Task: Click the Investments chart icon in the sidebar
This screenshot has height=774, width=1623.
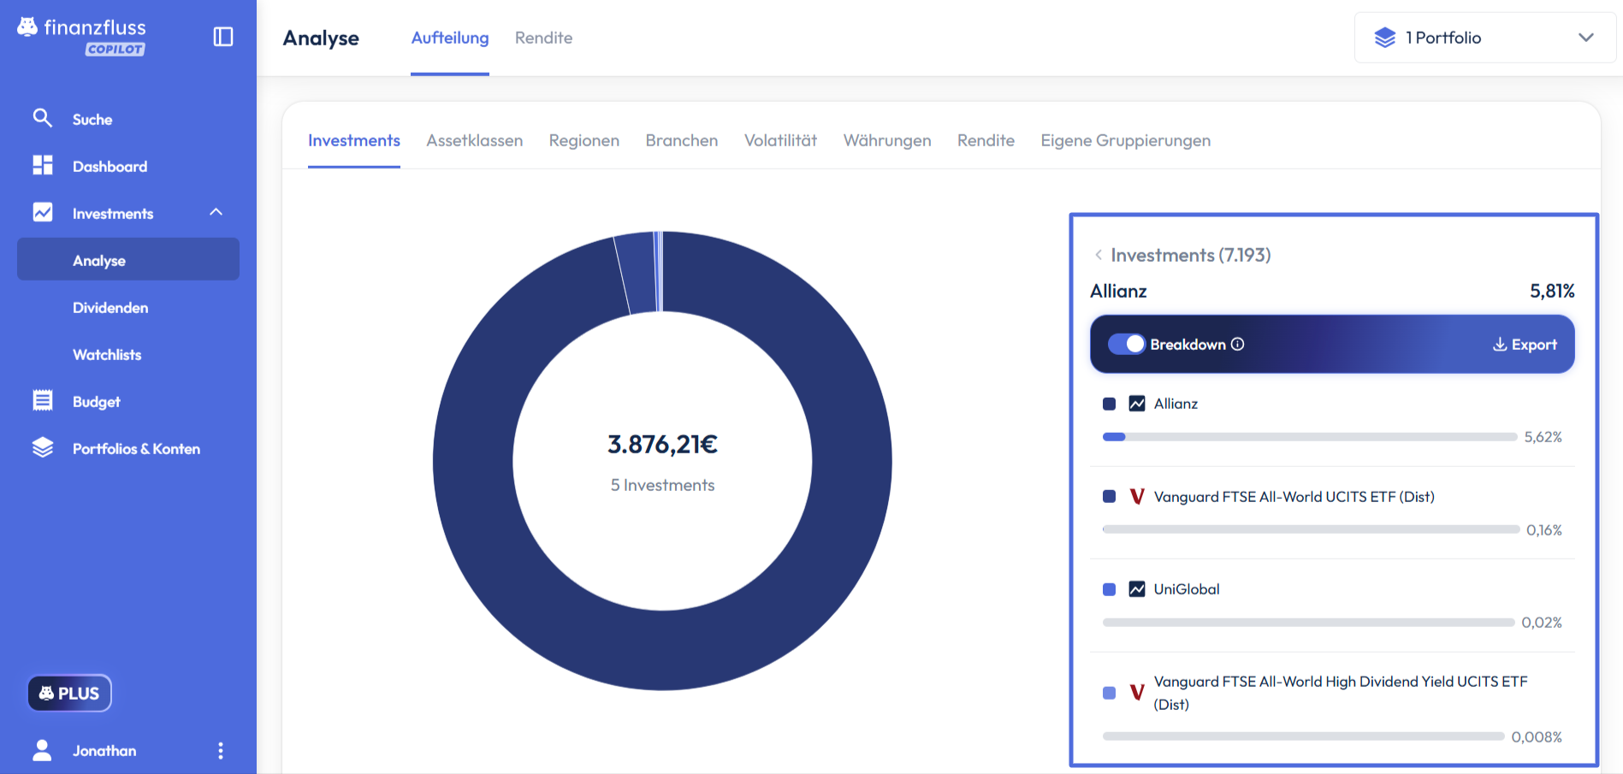Action: (x=43, y=212)
